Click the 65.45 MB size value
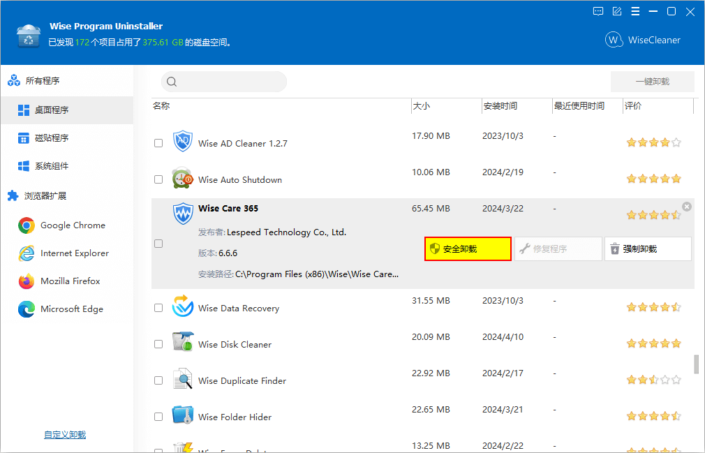The width and height of the screenshot is (705, 453). tap(431, 209)
